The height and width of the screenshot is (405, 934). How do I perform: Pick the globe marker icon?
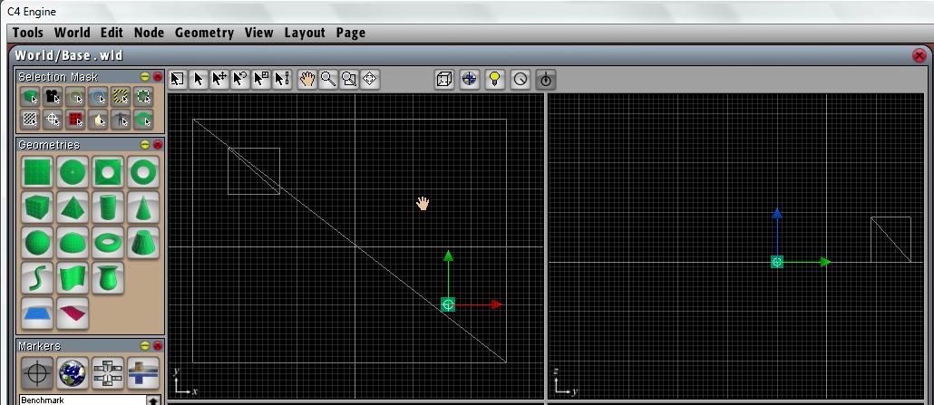click(73, 372)
